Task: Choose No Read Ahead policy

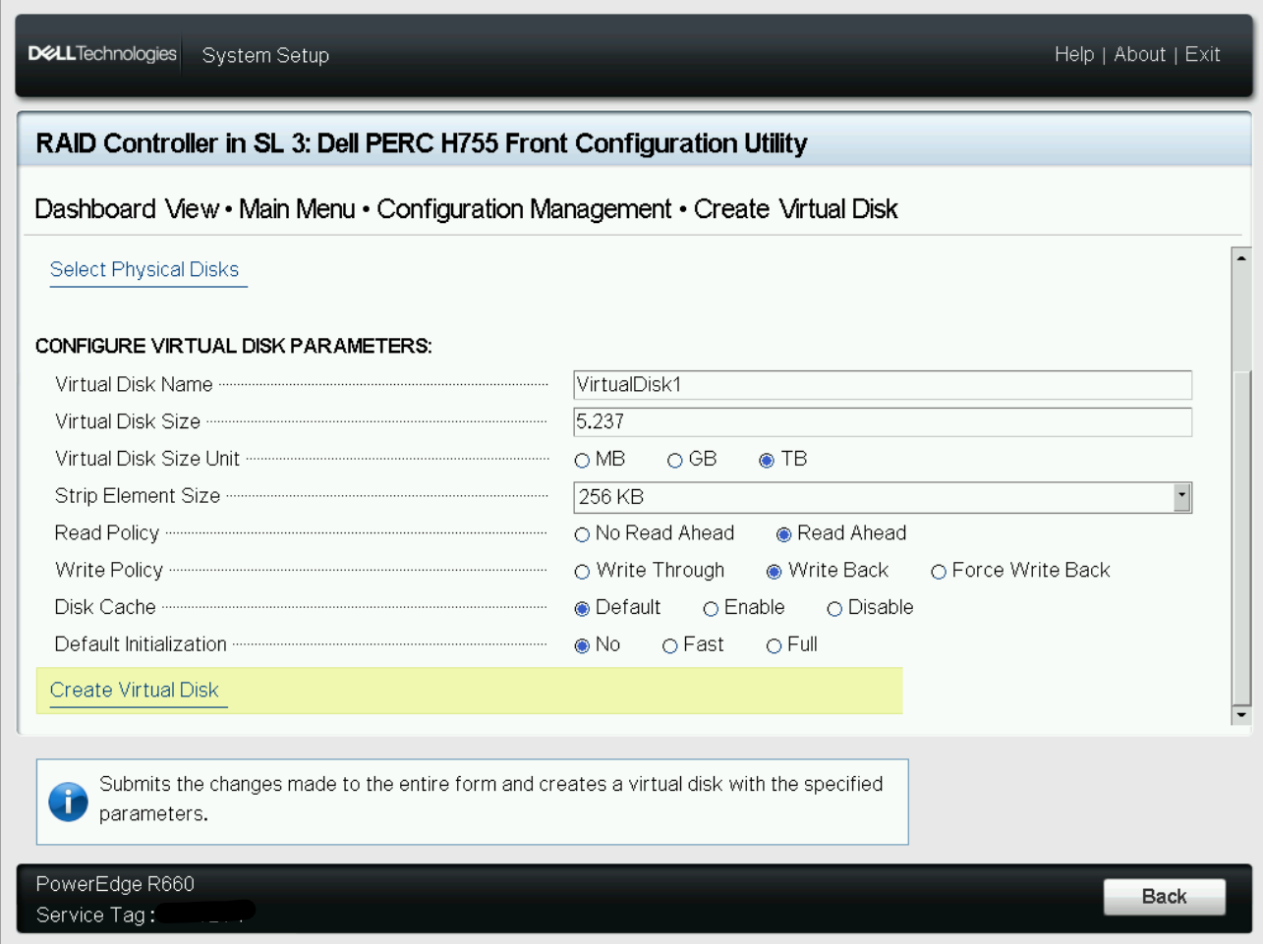Action: coord(582,534)
